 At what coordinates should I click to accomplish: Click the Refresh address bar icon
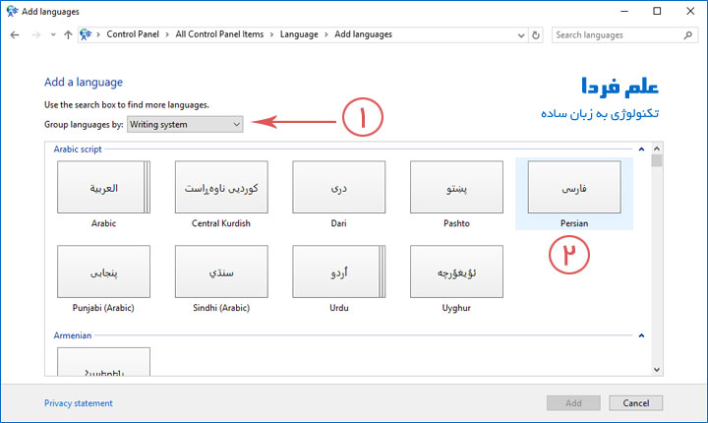[536, 34]
